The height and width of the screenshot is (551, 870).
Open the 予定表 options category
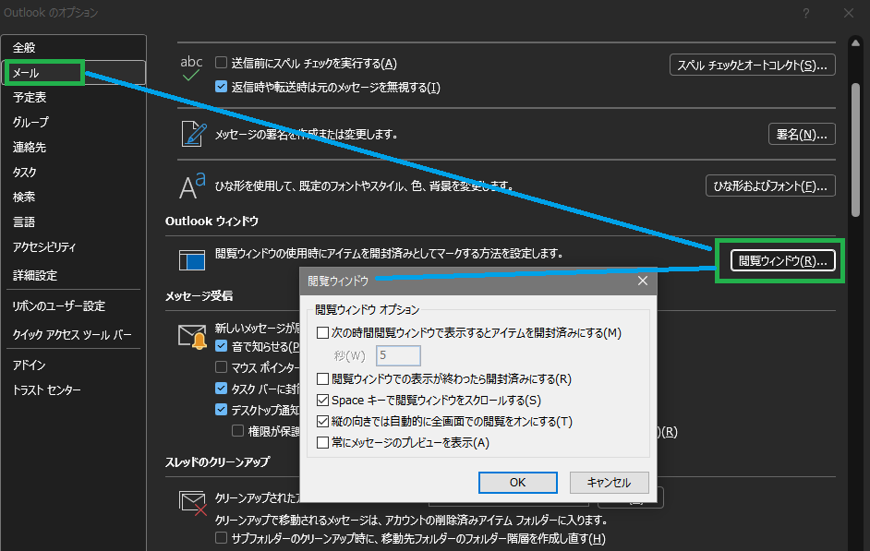click(73, 98)
